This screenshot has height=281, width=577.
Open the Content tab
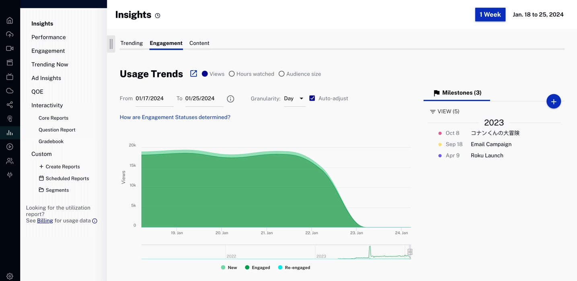[x=199, y=43]
